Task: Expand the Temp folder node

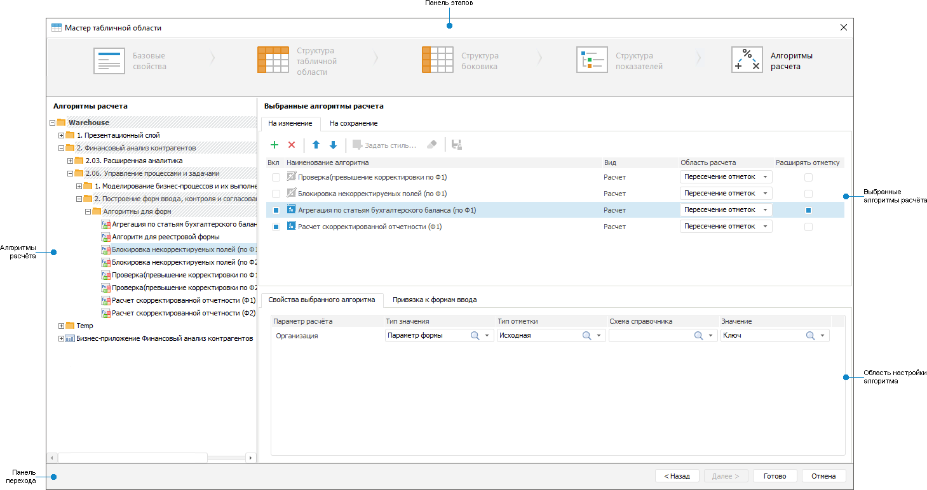Action: tap(61, 326)
